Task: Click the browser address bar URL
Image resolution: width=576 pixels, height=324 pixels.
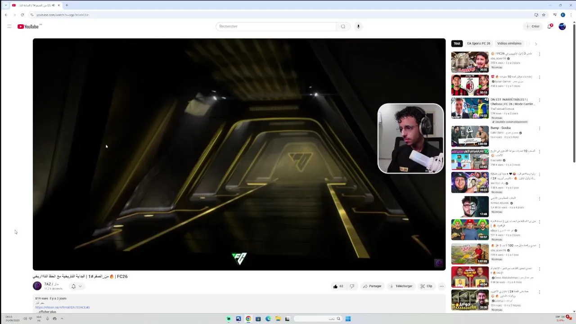Action: pos(63,15)
